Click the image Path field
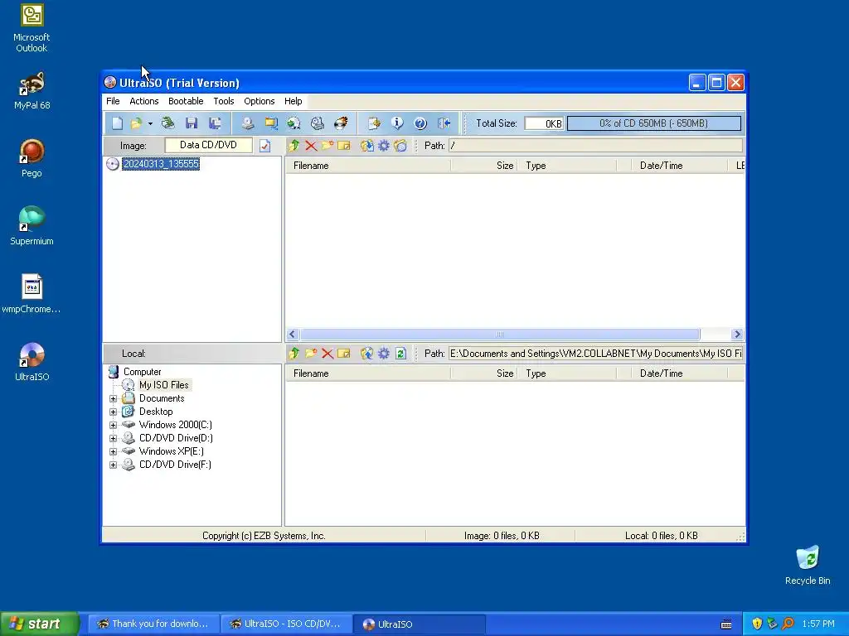Viewport: 849px width, 636px height. 595,146
